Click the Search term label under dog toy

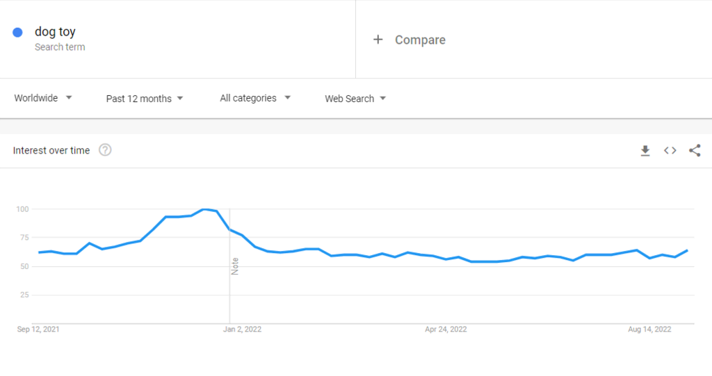[60, 47]
